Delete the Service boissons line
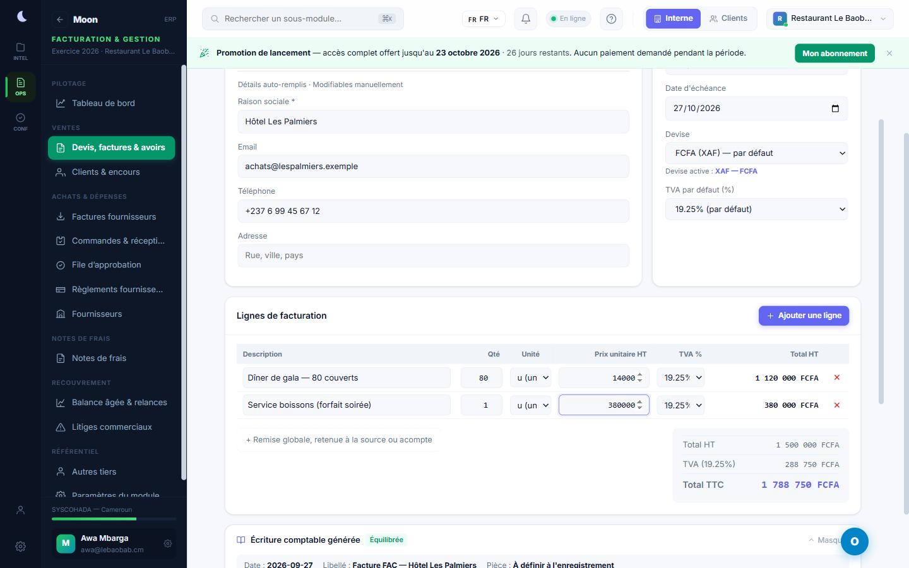This screenshot has height=568, width=909. pyautogui.click(x=837, y=405)
